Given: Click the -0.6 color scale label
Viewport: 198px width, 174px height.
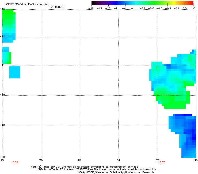Looking at the screenshot, I should (x=151, y=9).
